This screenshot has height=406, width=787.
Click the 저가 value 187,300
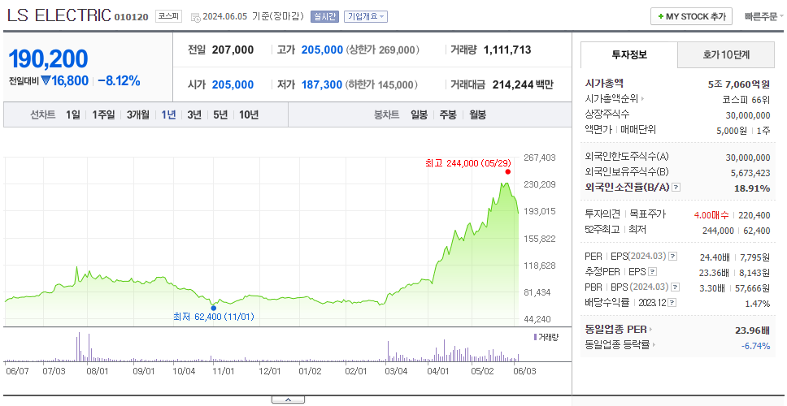pyautogui.click(x=322, y=84)
